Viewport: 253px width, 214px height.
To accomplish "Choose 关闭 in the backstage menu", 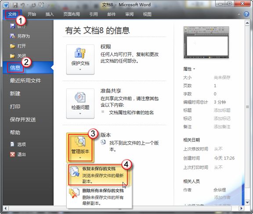I will [22, 56].
